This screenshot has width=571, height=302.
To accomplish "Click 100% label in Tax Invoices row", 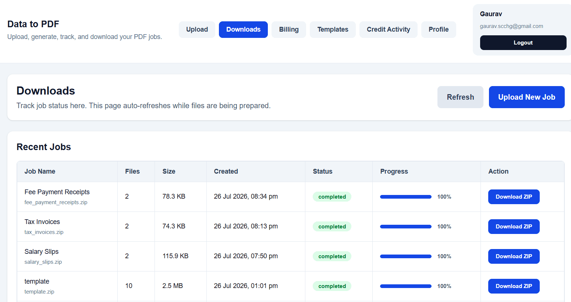I will (x=444, y=227).
